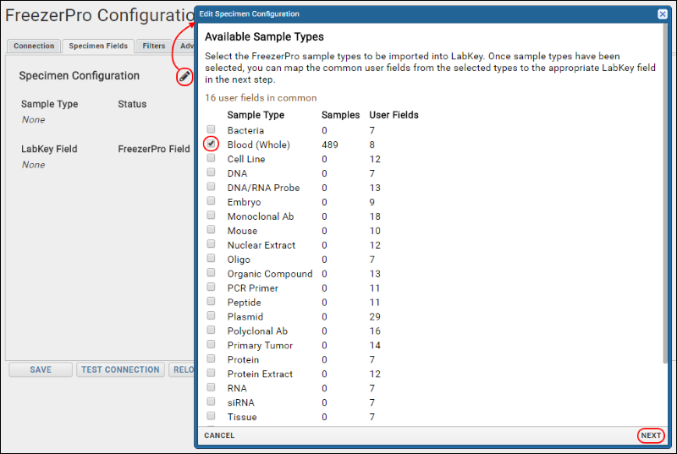
Task: Tick the Protein Extract checkbox
Action: click(211, 373)
